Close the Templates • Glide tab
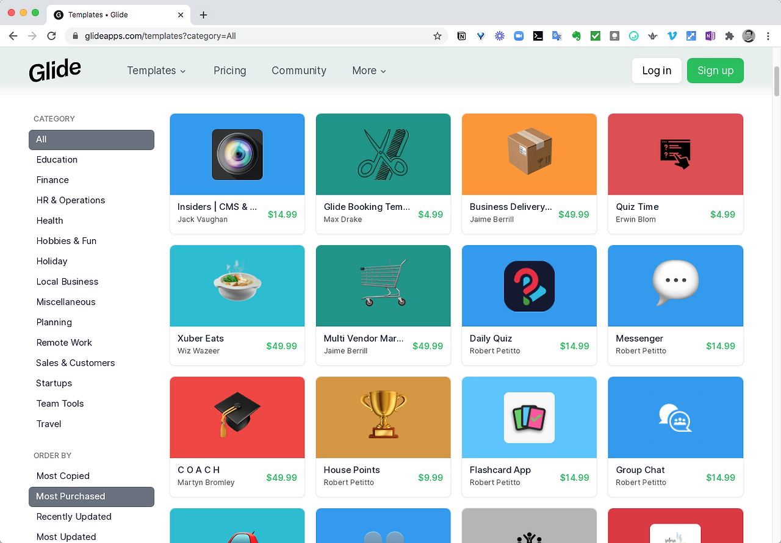 [x=181, y=15]
